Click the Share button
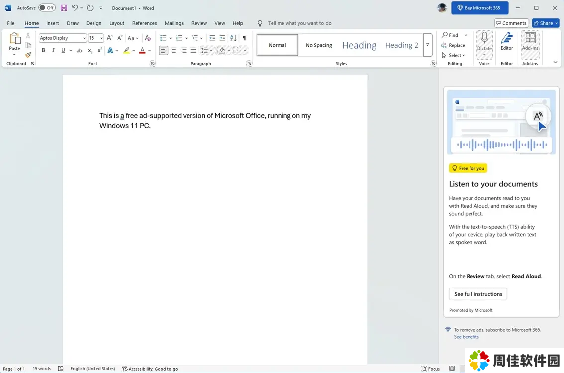The image size is (564, 373). click(x=546, y=23)
